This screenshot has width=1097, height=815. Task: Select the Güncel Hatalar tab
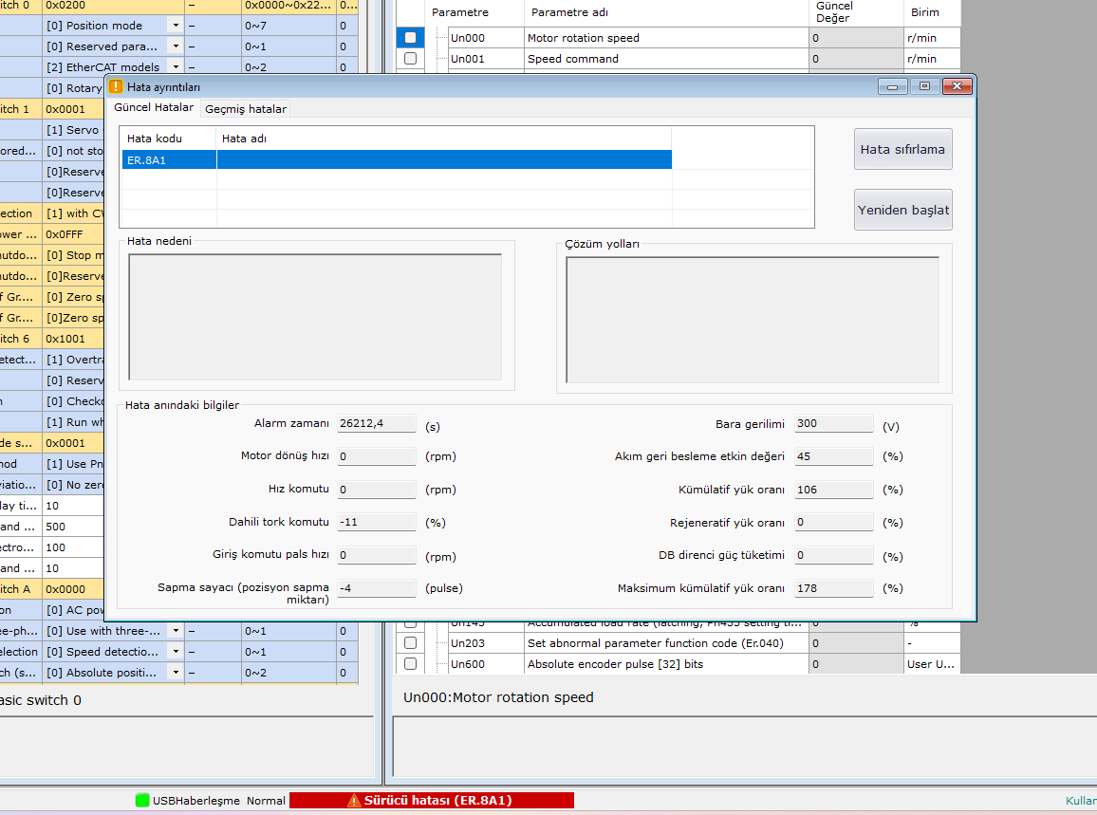click(153, 108)
